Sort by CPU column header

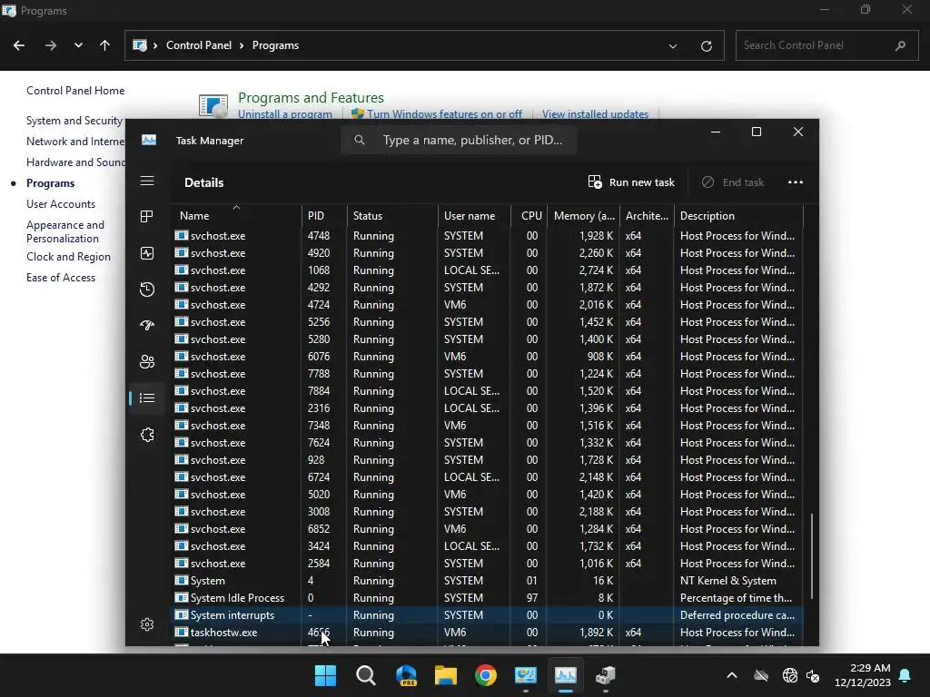click(x=529, y=216)
